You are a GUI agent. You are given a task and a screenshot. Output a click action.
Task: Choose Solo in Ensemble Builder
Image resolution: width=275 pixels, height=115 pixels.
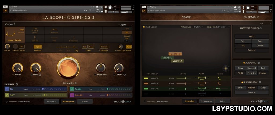coord(243,41)
